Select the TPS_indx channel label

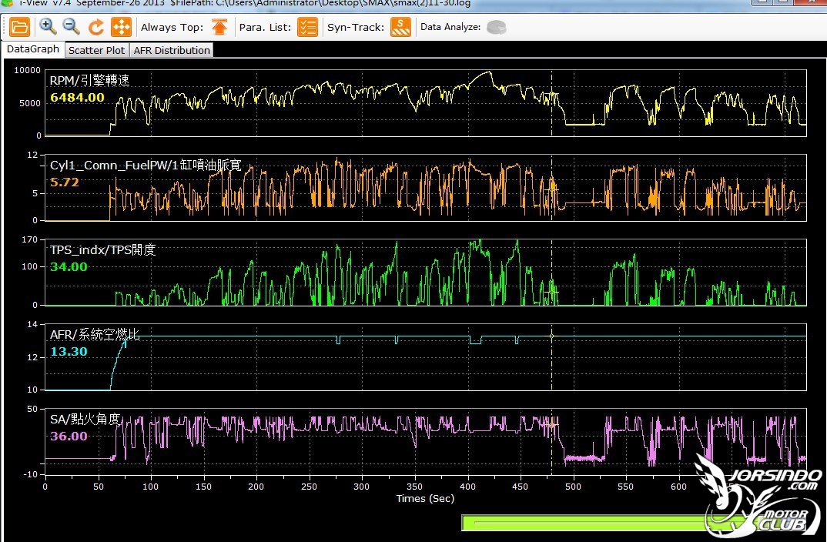pos(103,249)
